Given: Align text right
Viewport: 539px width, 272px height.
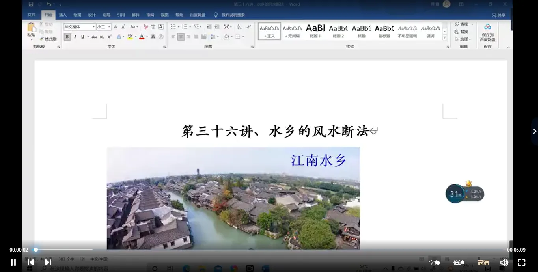Looking at the screenshot, I should 188,37.
